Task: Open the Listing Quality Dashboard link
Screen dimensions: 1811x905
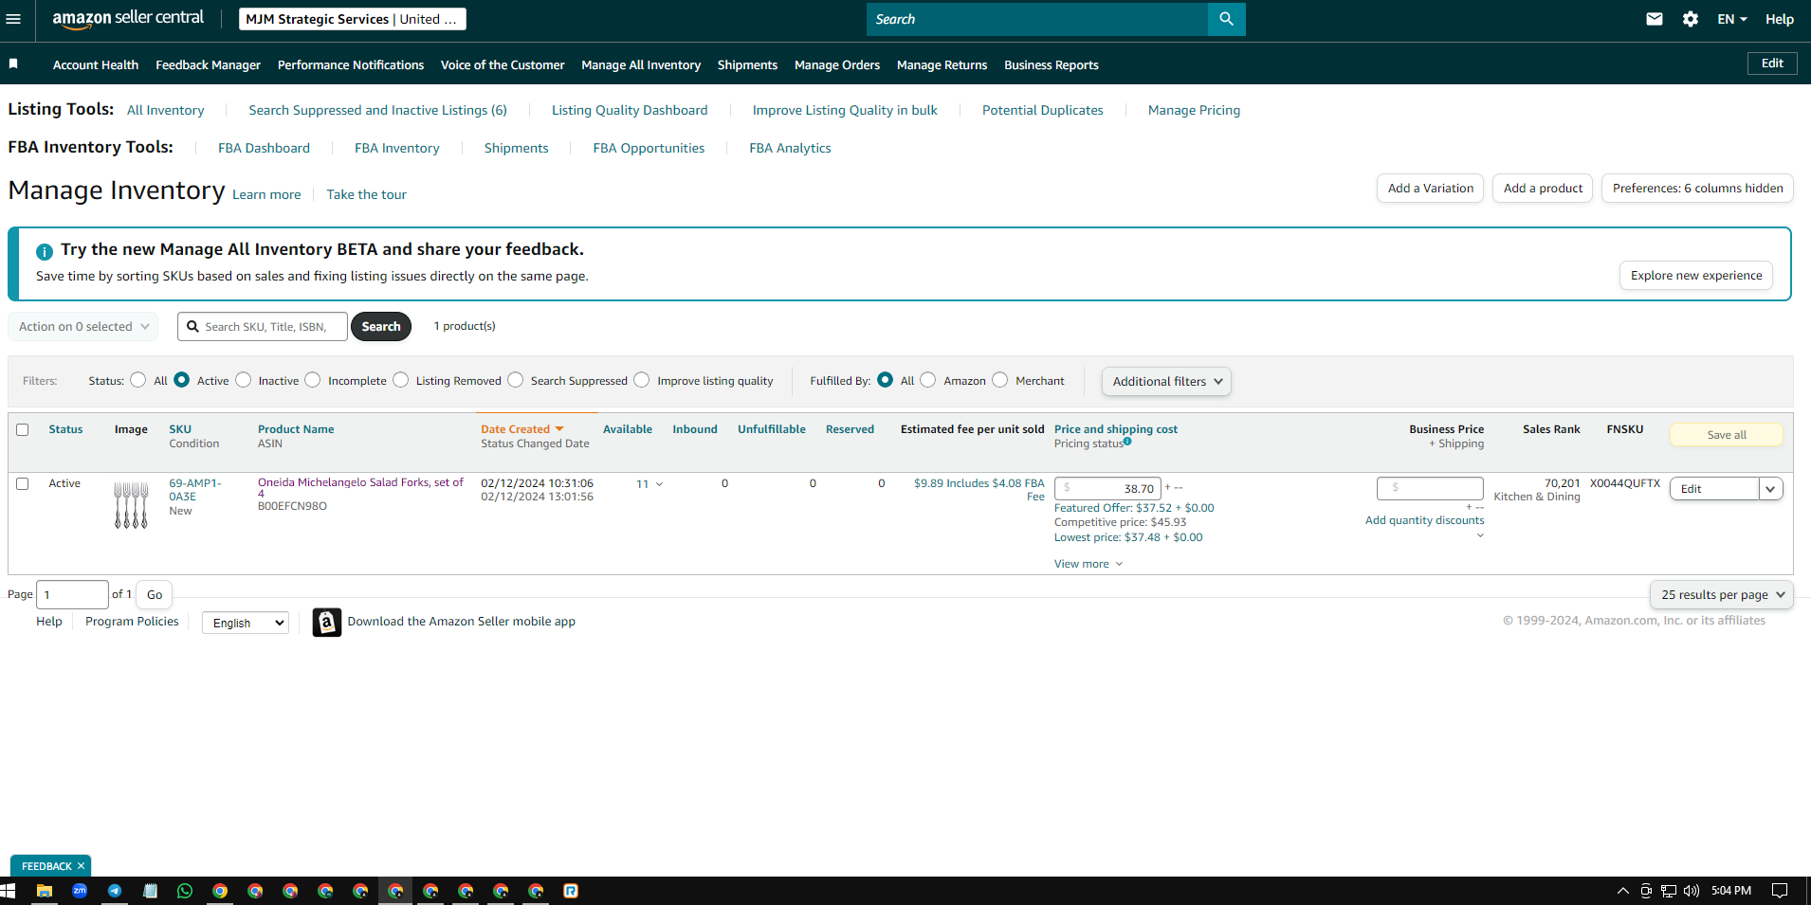Action: (x=630, y=110)
